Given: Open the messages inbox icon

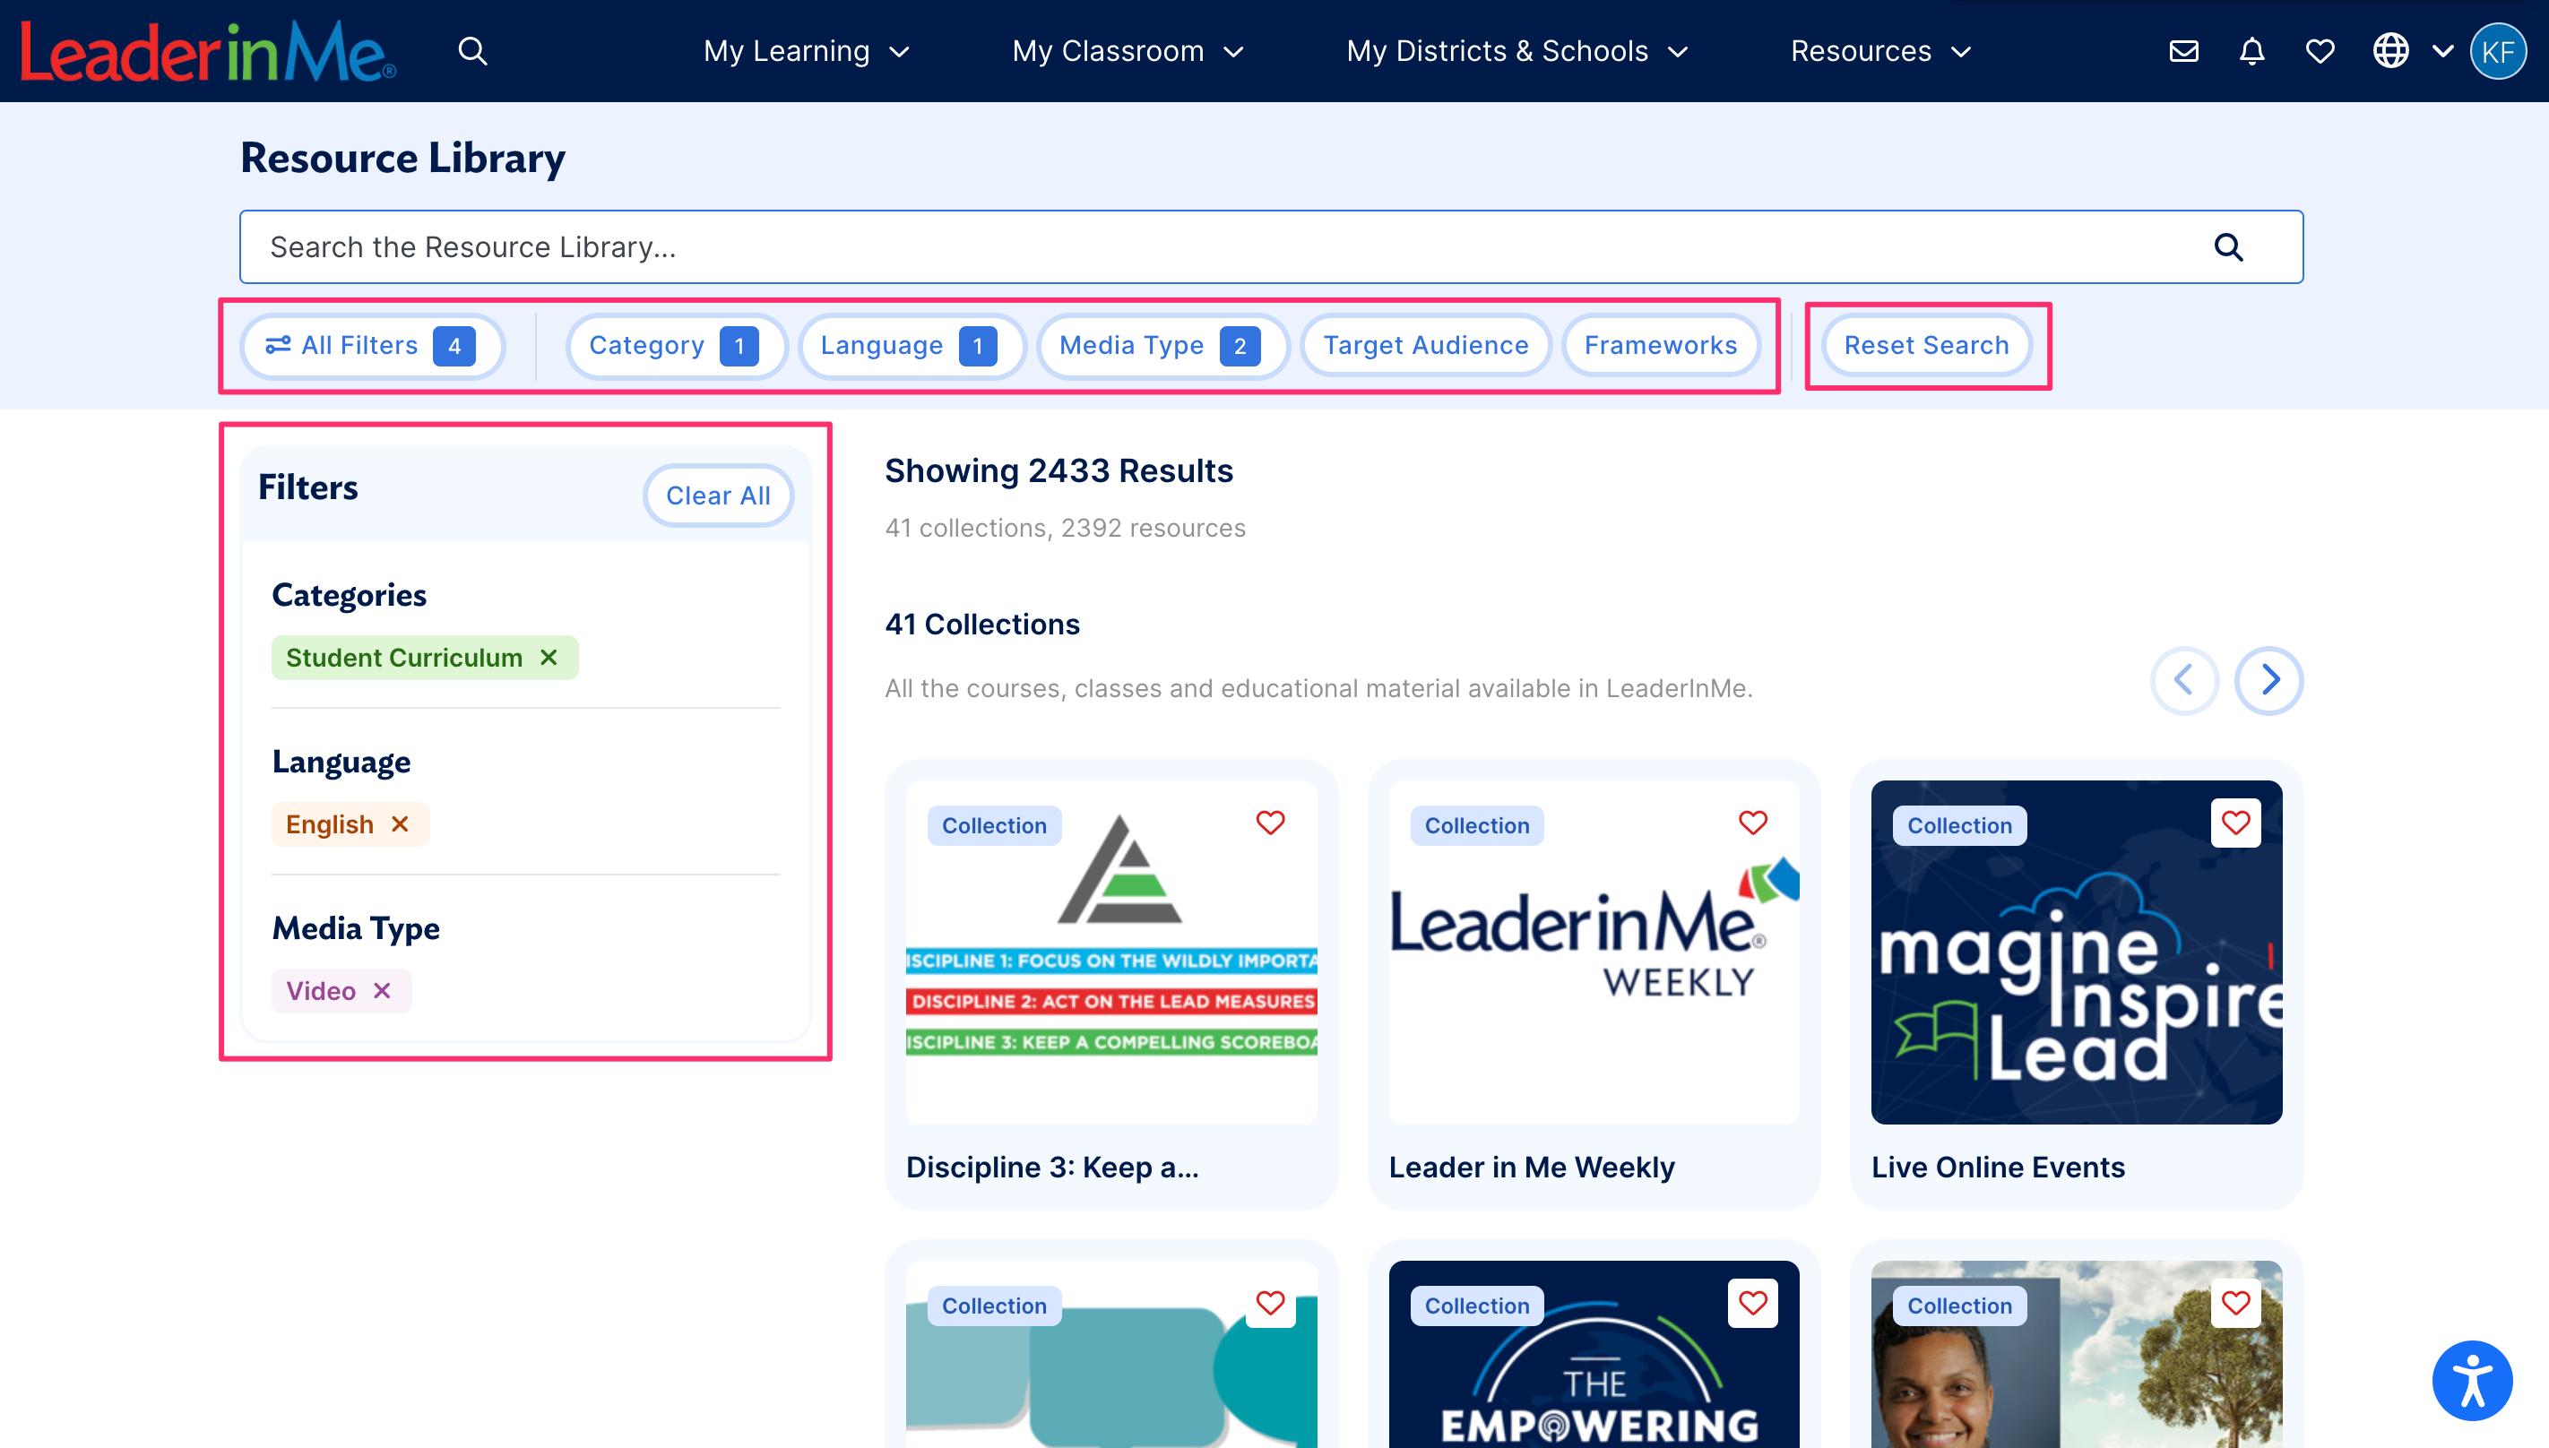Looking at the screenshot, I should [x=2184, y=51].
